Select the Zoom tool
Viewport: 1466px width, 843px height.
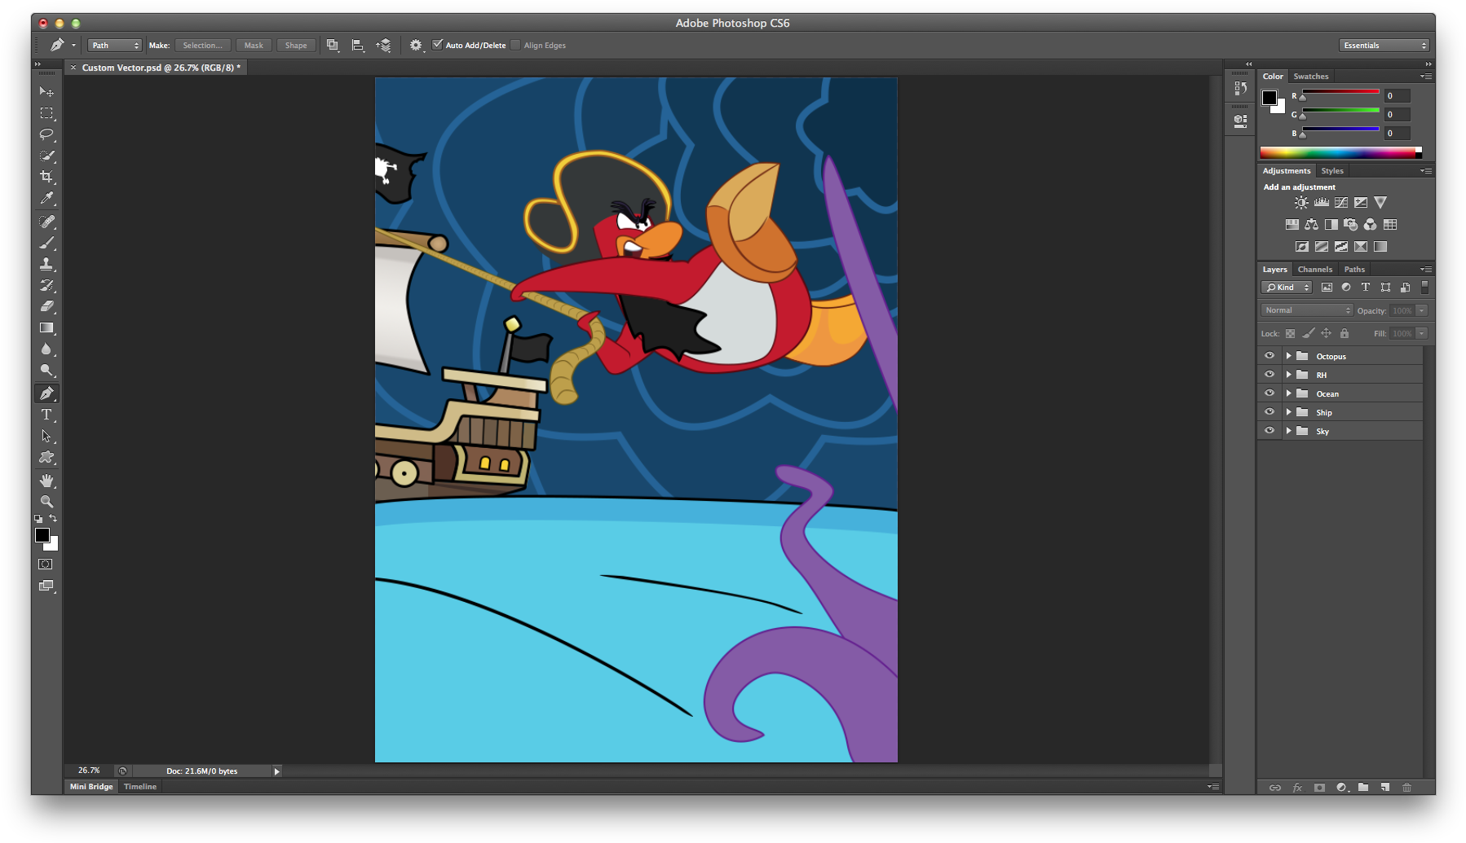pos(46,503)
